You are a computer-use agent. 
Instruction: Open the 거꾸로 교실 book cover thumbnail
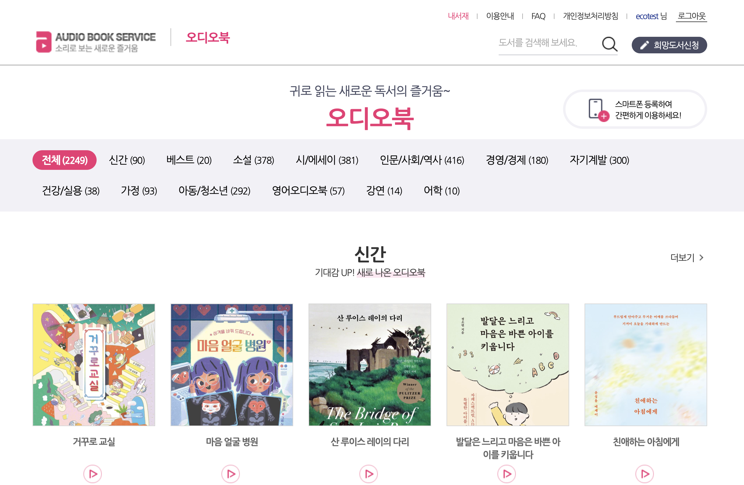point(94,365)
